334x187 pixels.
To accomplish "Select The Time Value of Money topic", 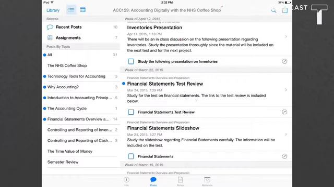I will (81, 151).
